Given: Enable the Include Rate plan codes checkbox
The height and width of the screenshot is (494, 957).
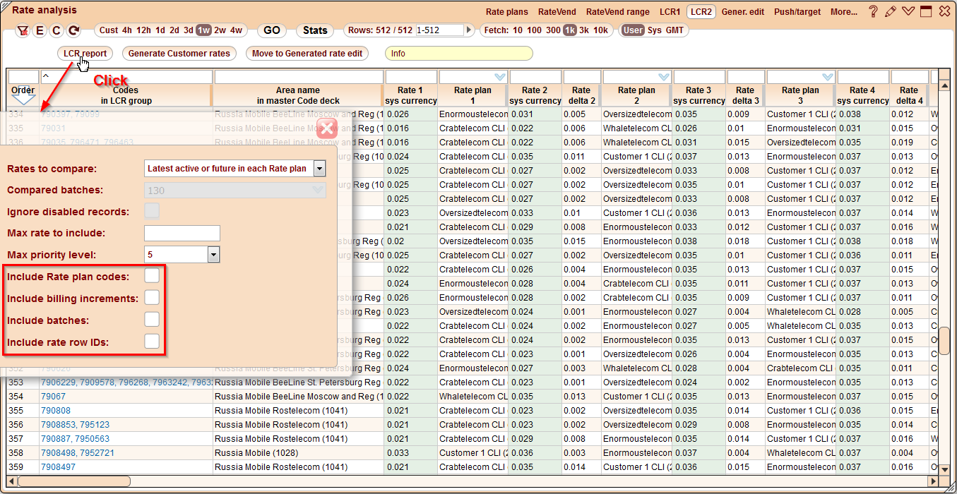Looking at the screenshot, I should (152, 276).
